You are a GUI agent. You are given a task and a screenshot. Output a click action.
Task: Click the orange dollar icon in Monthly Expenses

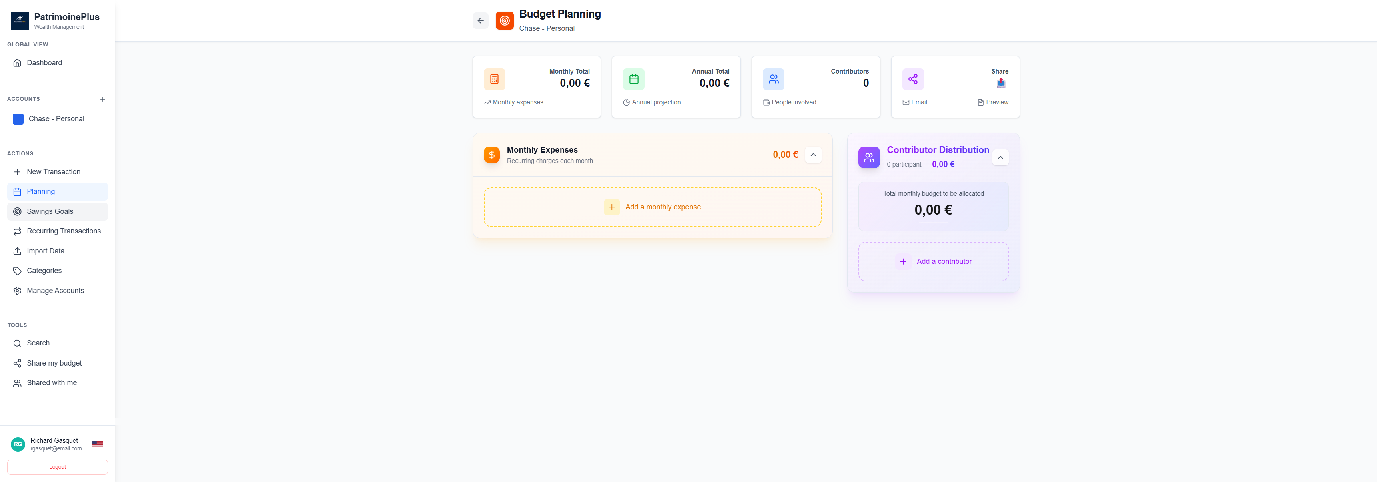point(491,155)
